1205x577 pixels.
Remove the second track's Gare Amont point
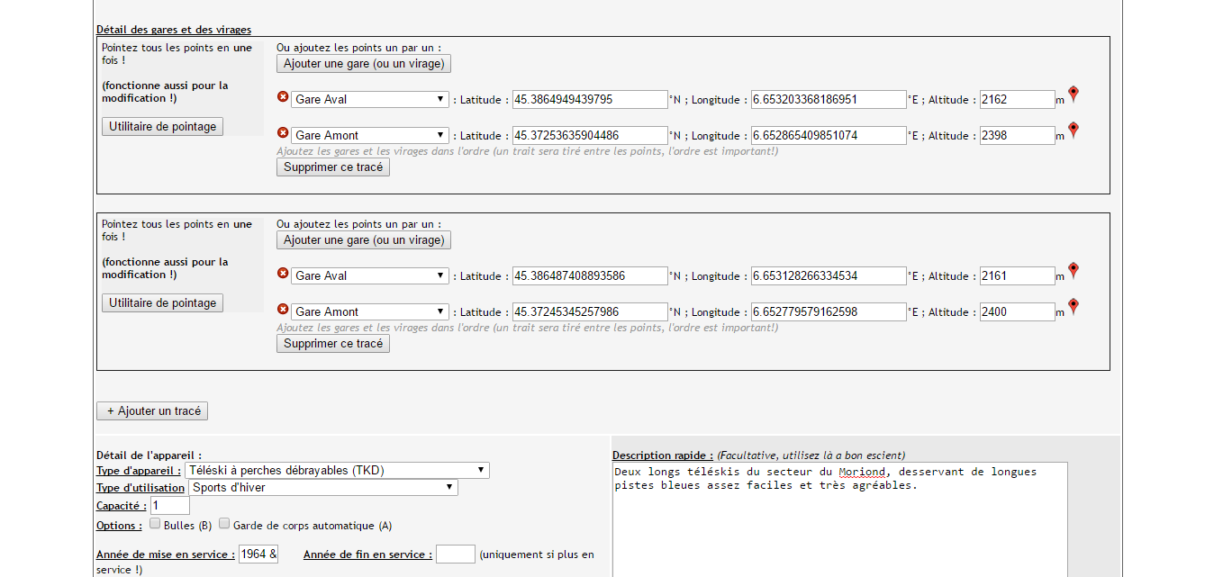click(283, 309)
